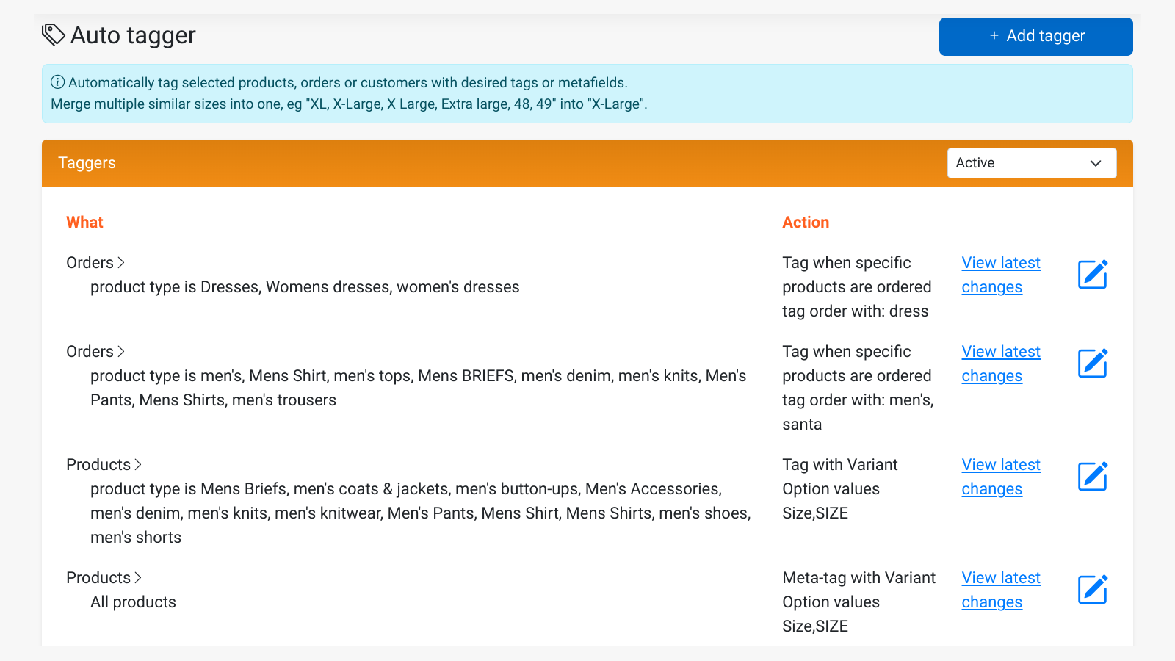1175x661 pixels.
Task: Open View latest changes for the santa tagger
Action: point(1000,363)
